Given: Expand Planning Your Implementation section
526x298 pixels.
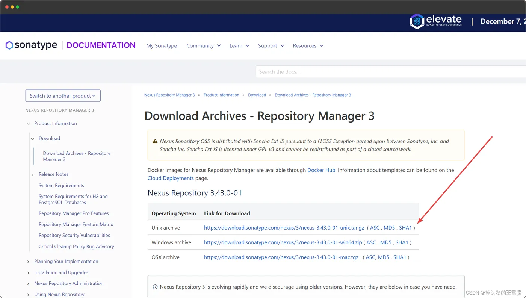Looking at the screenshot, I should 28,262.
